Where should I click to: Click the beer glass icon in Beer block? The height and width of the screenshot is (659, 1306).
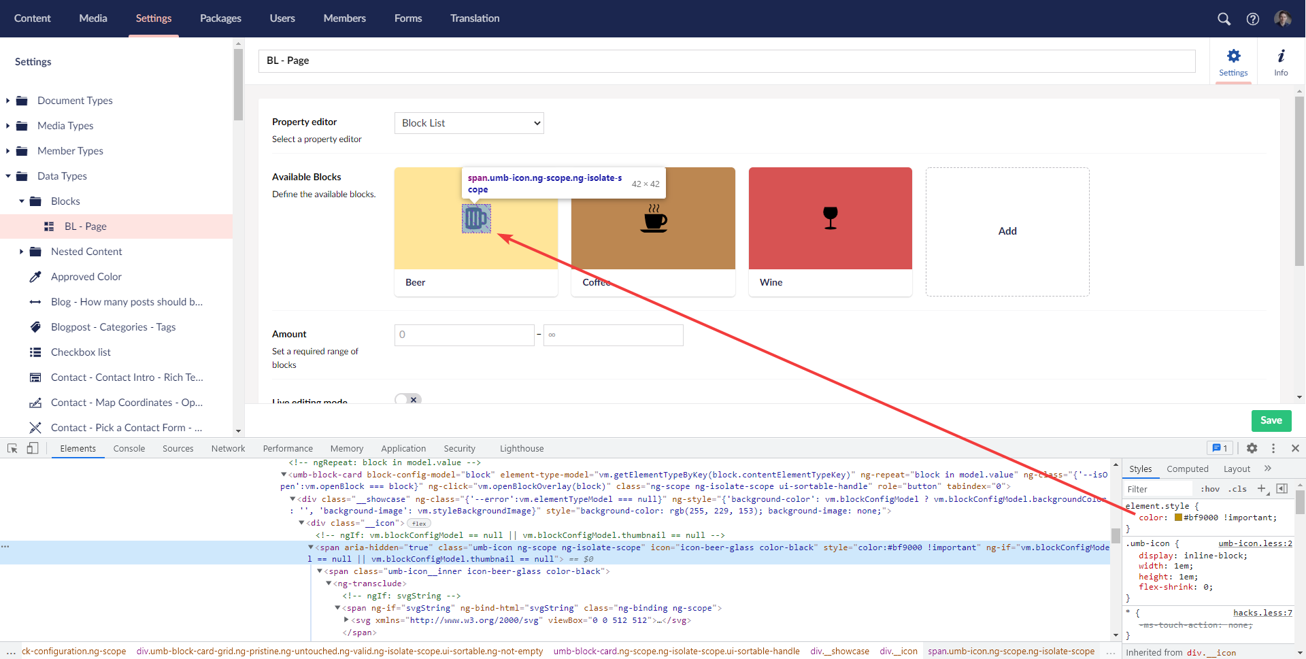coord(476,218)
